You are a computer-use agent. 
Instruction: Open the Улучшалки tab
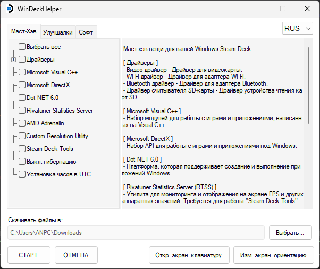(x=58, y=32)
